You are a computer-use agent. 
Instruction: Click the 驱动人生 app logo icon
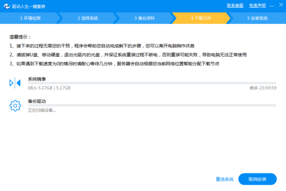(x=6, y=5)
